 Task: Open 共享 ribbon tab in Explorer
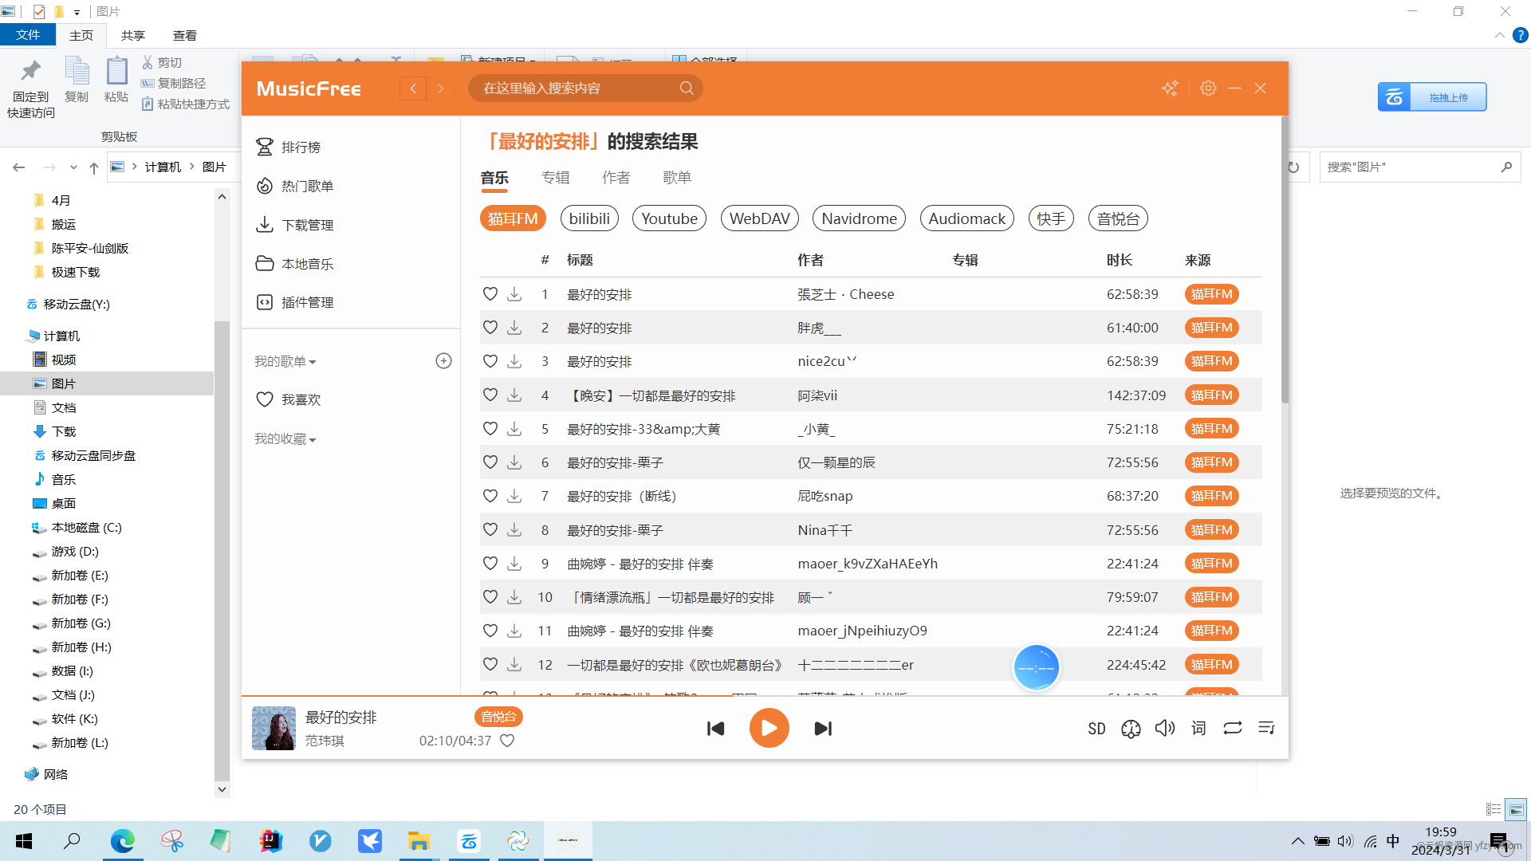pos(133,35)
